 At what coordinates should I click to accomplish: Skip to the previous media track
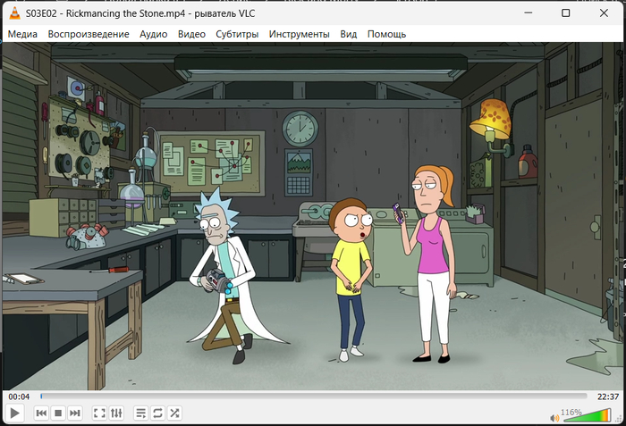[41, 413]
